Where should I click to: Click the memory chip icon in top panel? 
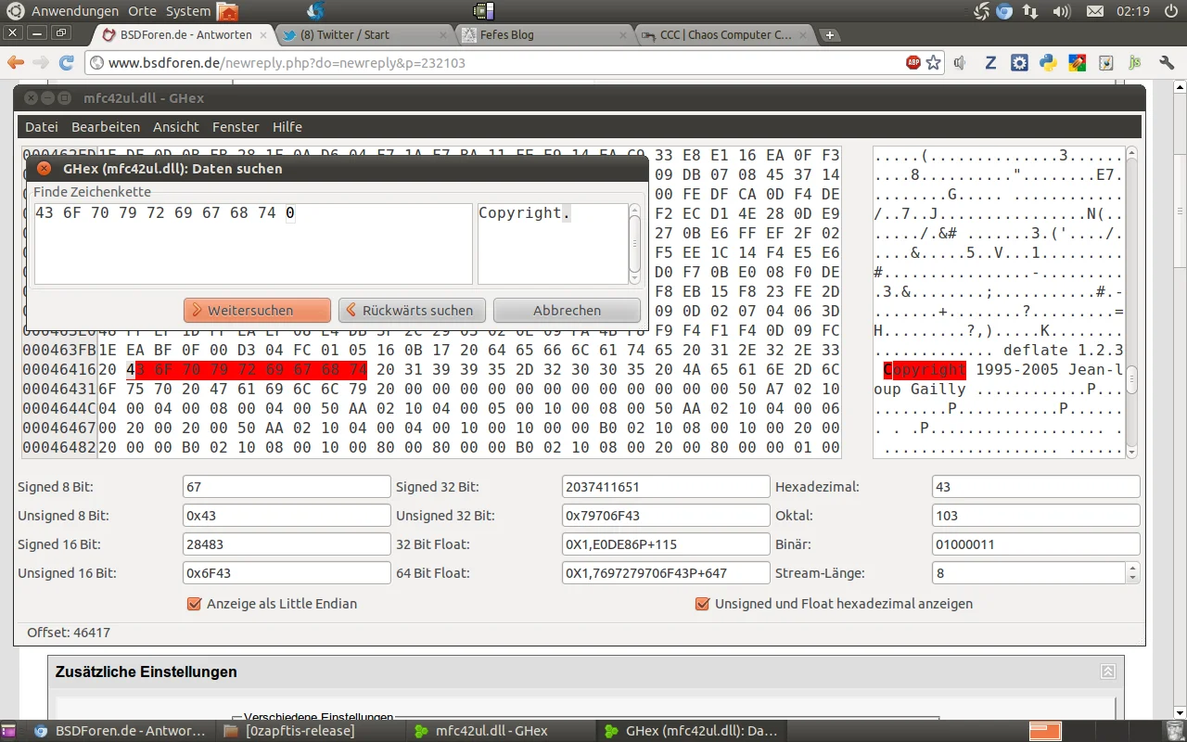click(483, 11)
